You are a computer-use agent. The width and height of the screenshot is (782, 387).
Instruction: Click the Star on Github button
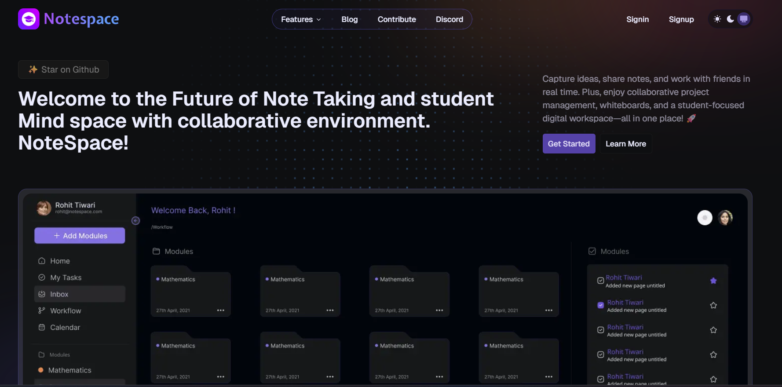click(63, 69)
